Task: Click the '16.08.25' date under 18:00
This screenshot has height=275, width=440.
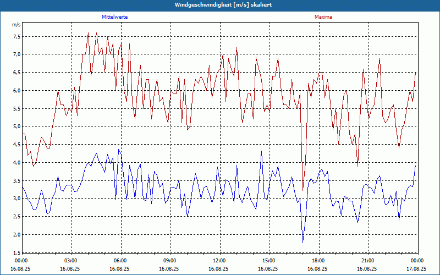Action: 317,268
